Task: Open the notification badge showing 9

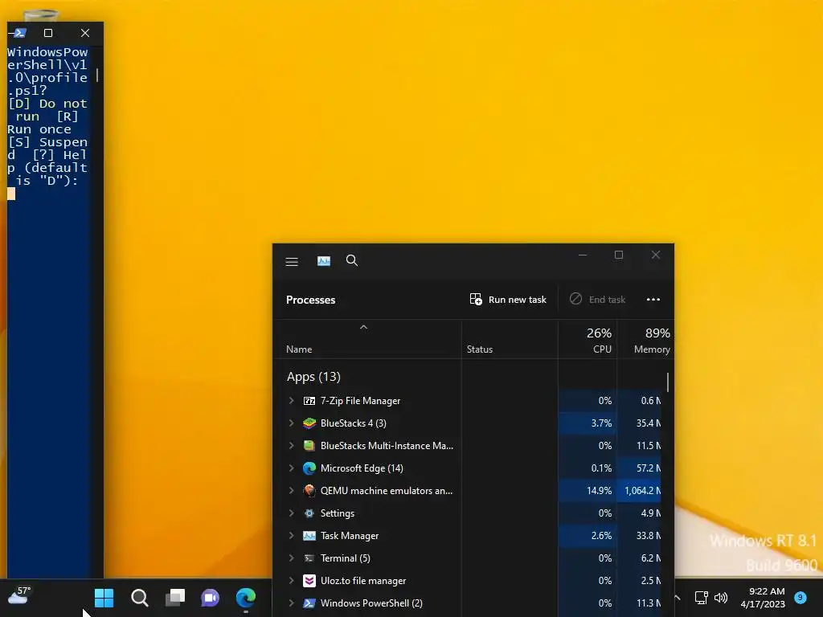Action: pos(800,598)
